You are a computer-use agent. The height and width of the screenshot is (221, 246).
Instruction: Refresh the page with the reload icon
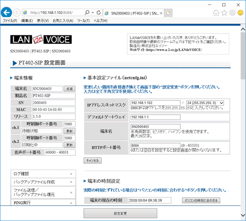tap(98, 12)
